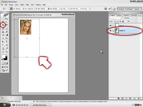Select the Zoom tool
Viewport: 143px width, 107px height.
[x=7, y=52]
